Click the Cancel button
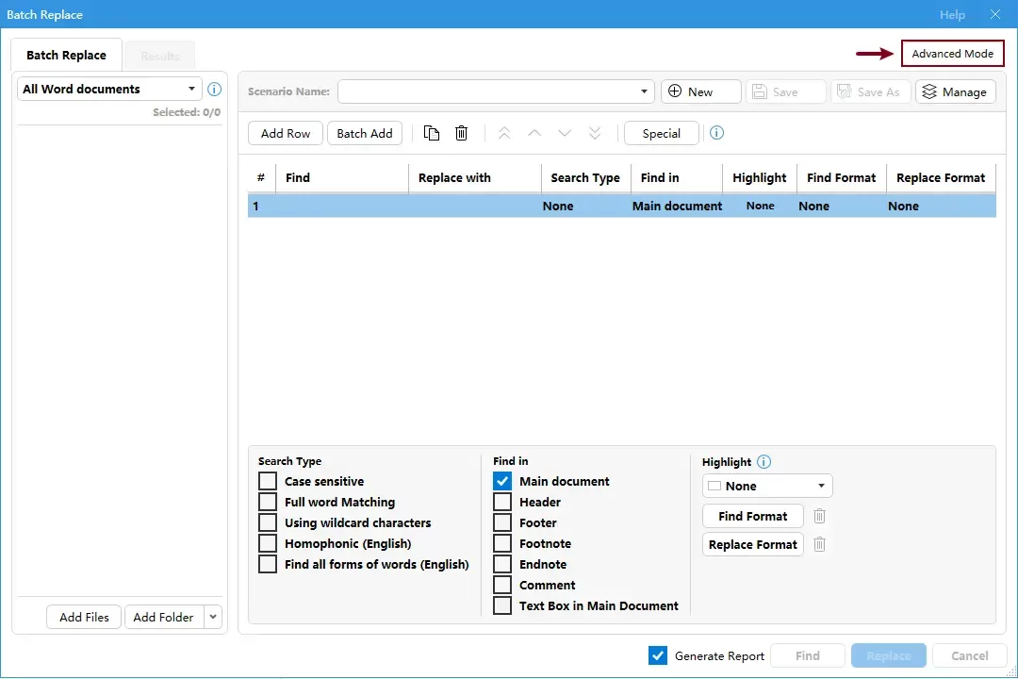The height and width of the screenshot is (679, 1018). click(x=970, y=655)
